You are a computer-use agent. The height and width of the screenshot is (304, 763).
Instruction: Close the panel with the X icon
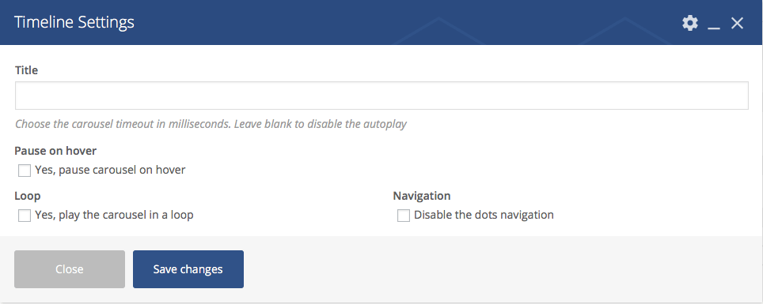coord(737,23)
